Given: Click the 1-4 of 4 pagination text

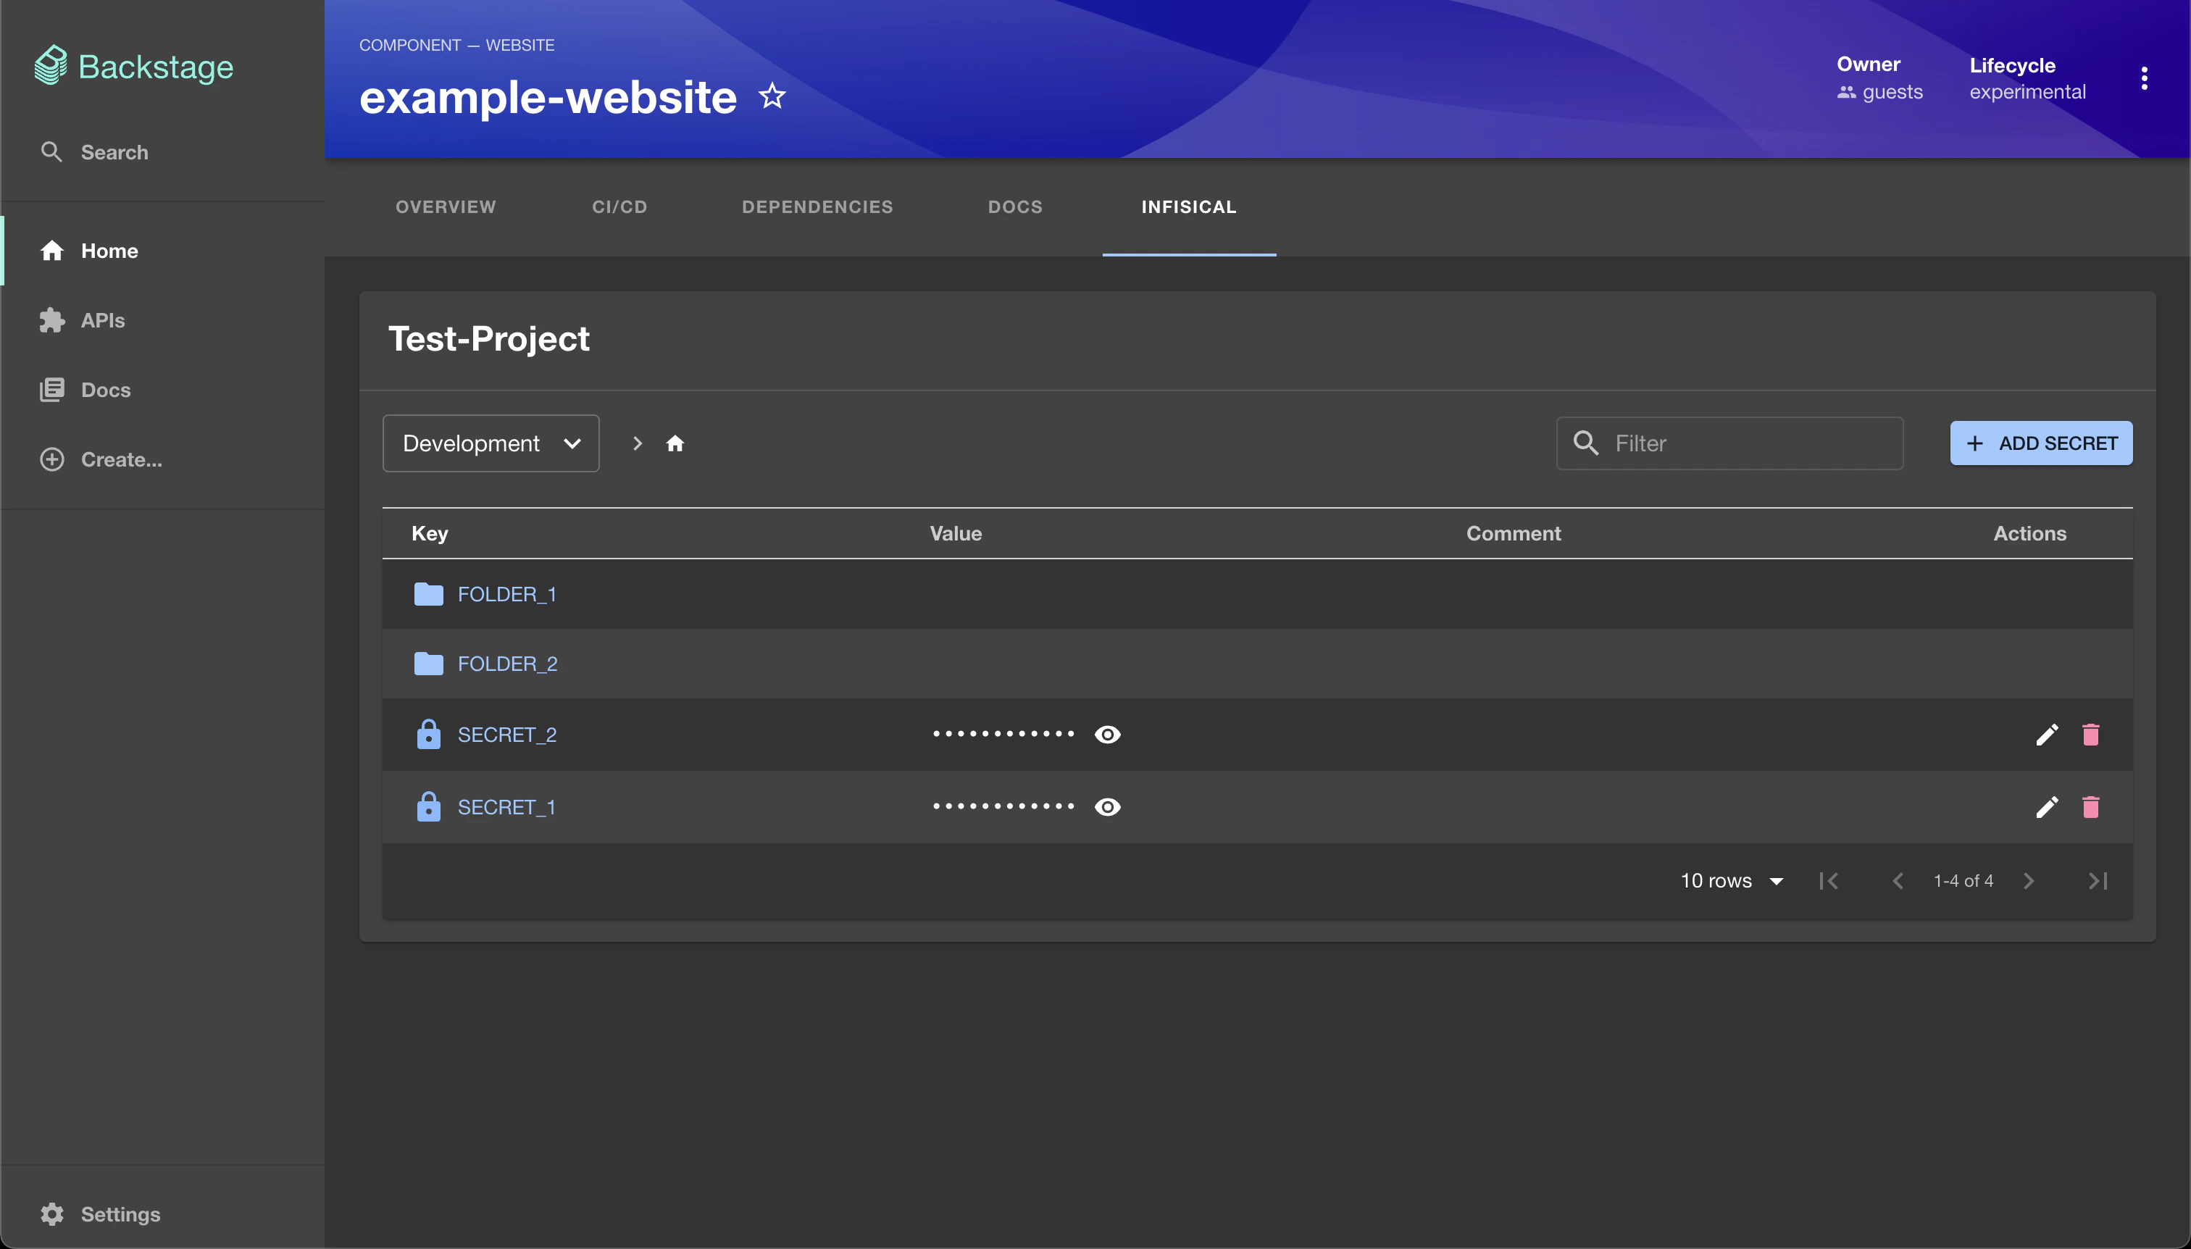Looking at the screenshot, I should [x=1963, y=881].
